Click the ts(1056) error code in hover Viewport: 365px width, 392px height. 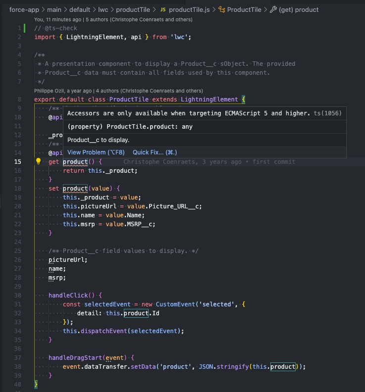coord(327,113)
